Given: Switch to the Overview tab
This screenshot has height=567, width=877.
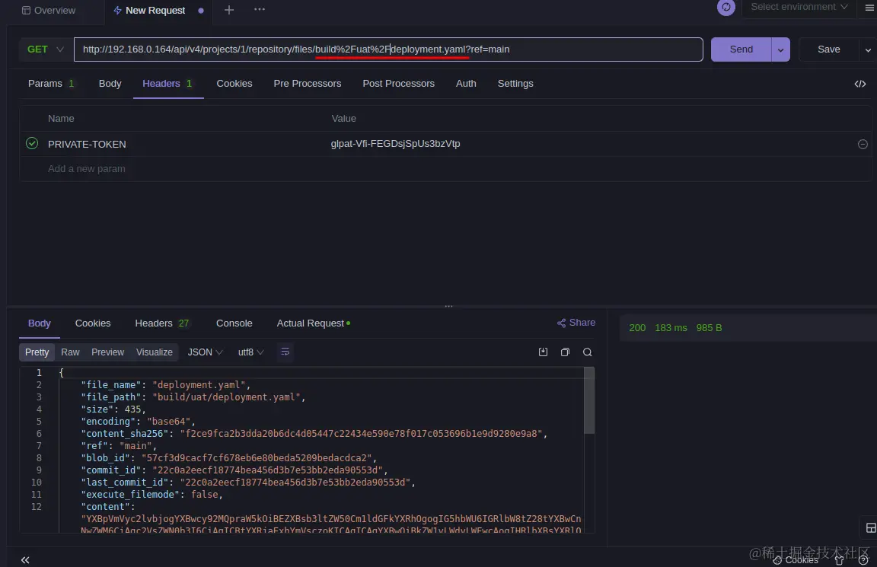Looking at the screenshot, I should click(x=49, y=10).
